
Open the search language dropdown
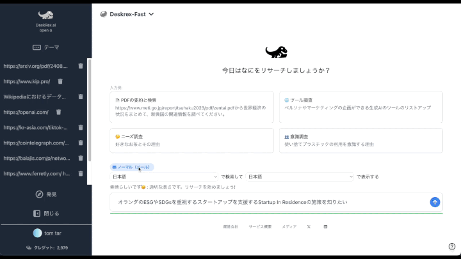(165, 177)
